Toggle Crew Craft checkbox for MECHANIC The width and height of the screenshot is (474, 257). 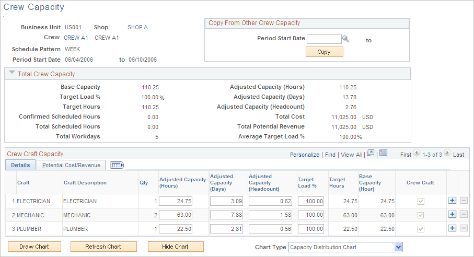pos(421,215)
